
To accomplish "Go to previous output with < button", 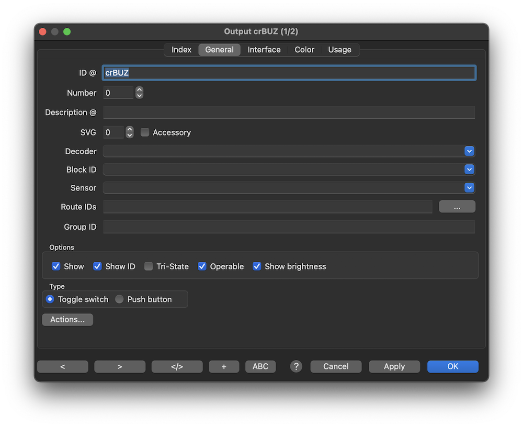I will click(x=63, y=366).
